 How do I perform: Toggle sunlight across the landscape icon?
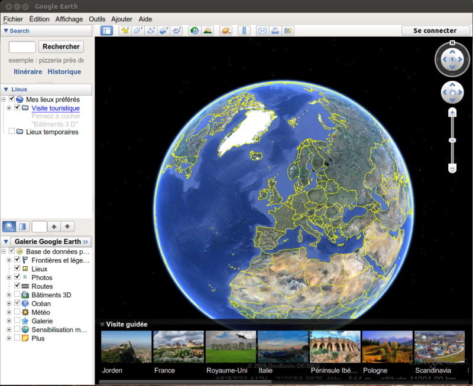[x=208, y=31]
